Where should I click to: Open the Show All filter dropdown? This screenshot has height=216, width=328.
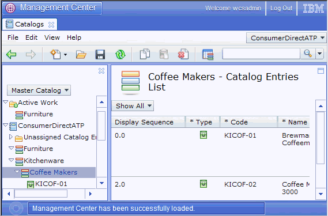(133, 106)
